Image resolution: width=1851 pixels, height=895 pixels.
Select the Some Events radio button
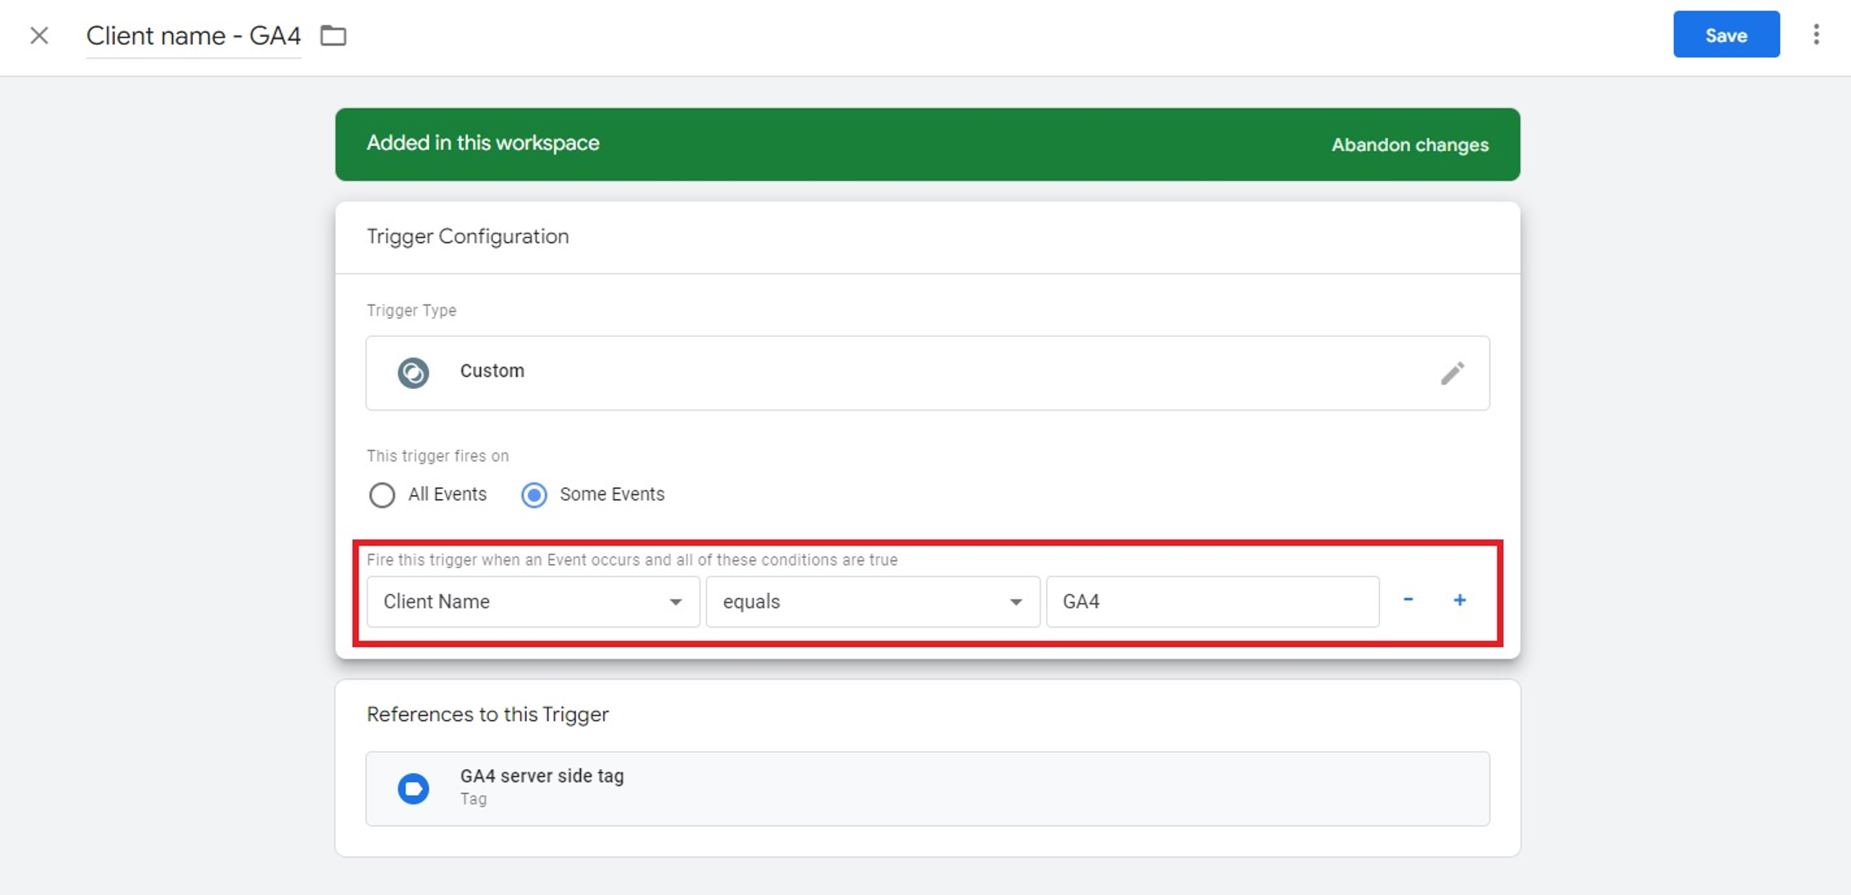click(x=534, y=495)
